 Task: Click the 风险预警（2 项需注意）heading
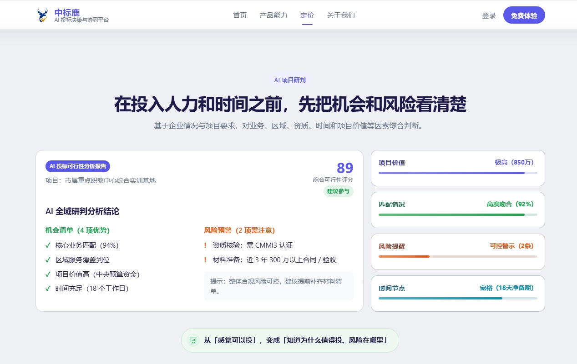click(x=239, y=230)
